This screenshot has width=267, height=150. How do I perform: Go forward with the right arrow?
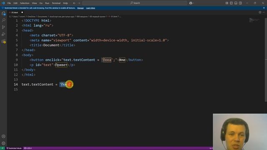click(x=79, y=3)
